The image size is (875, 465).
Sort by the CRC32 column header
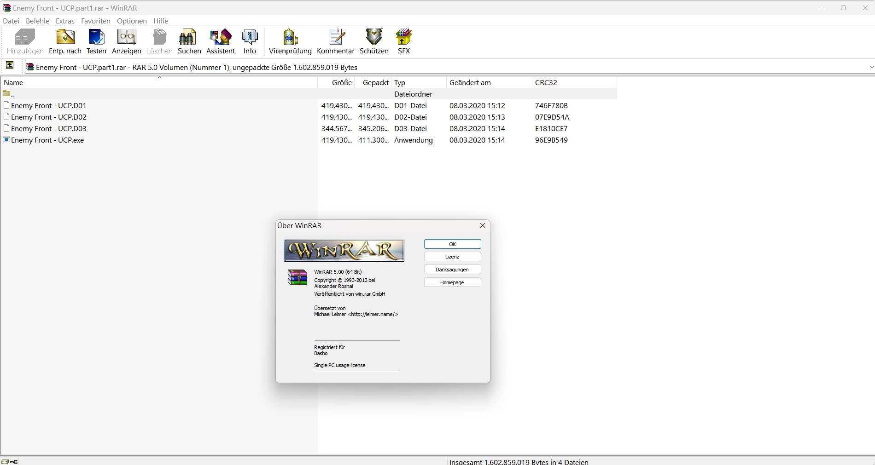tap(574, 82)
